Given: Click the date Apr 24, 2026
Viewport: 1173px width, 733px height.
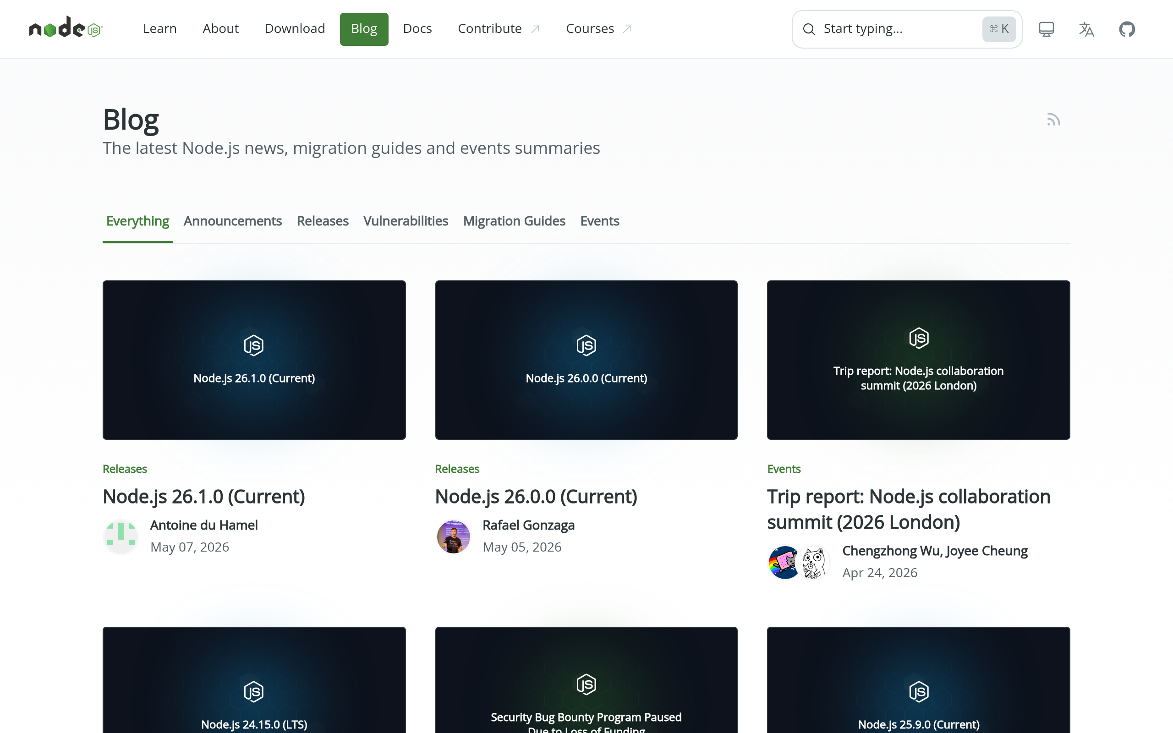Looking at the screenshot, I should [880, 573].
